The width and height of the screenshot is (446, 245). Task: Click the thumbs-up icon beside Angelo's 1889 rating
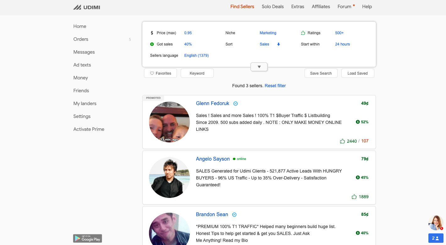pos(354,197)
